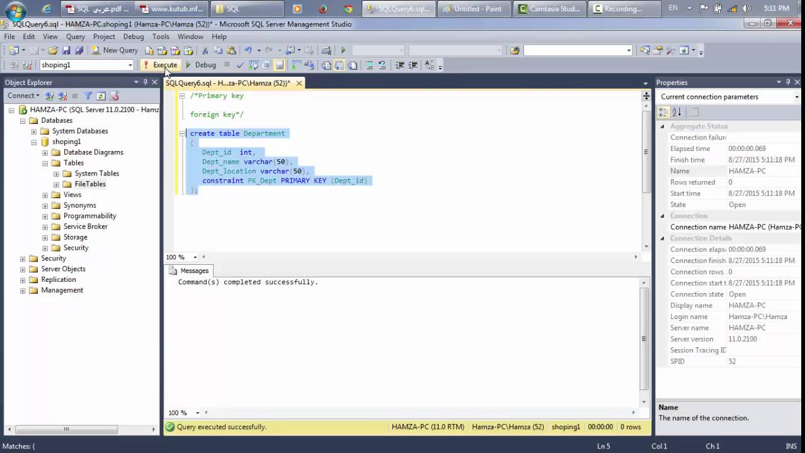Click the Categorized view icon in Properties
This screenshot has width=805, height=453.
[663, 112]
